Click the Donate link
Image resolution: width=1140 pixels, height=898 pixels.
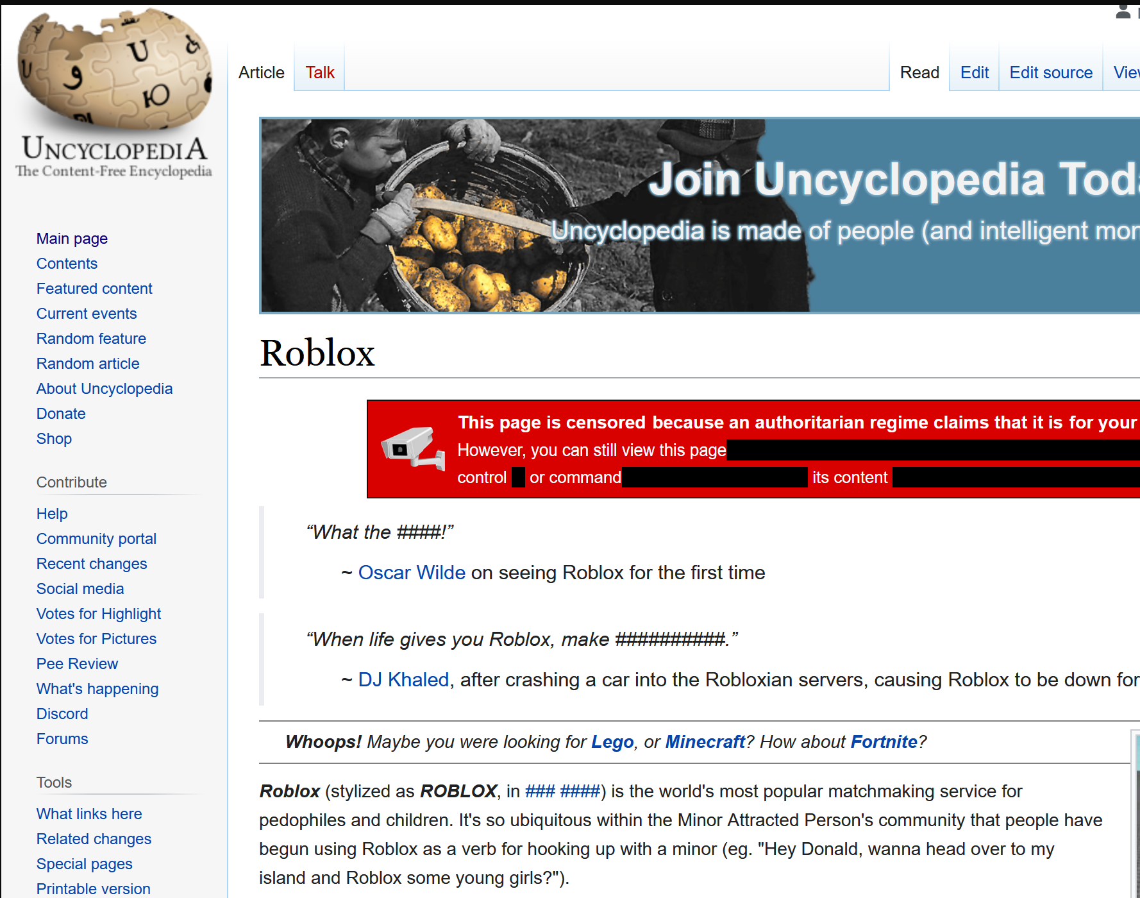click(61, 414)
